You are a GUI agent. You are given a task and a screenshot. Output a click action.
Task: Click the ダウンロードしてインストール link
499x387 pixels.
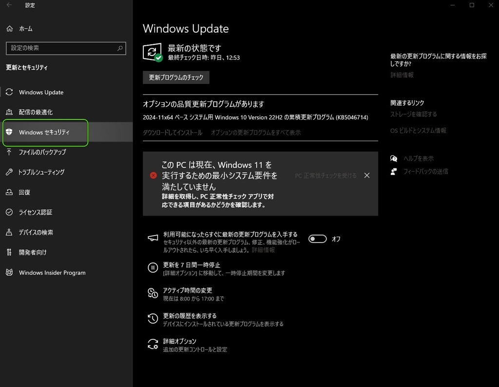[173, 132]
